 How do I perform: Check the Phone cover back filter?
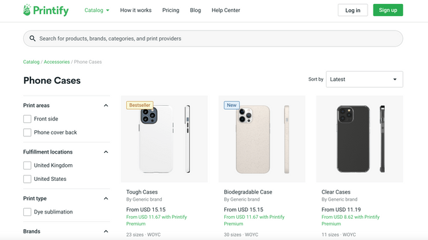pyautogui.click(x=27, y=132)
